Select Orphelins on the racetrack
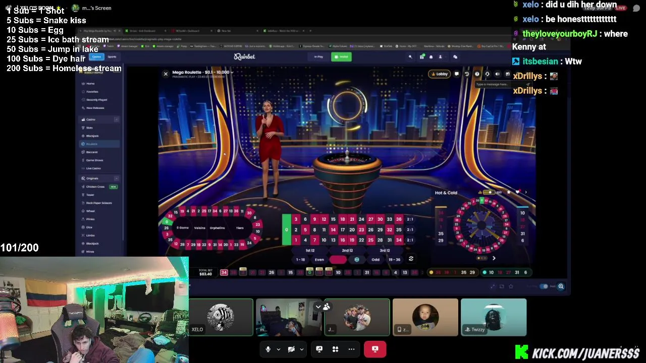The width and height of the screenshot is (646, 363). pyautogui.click(x=217, y=228)
